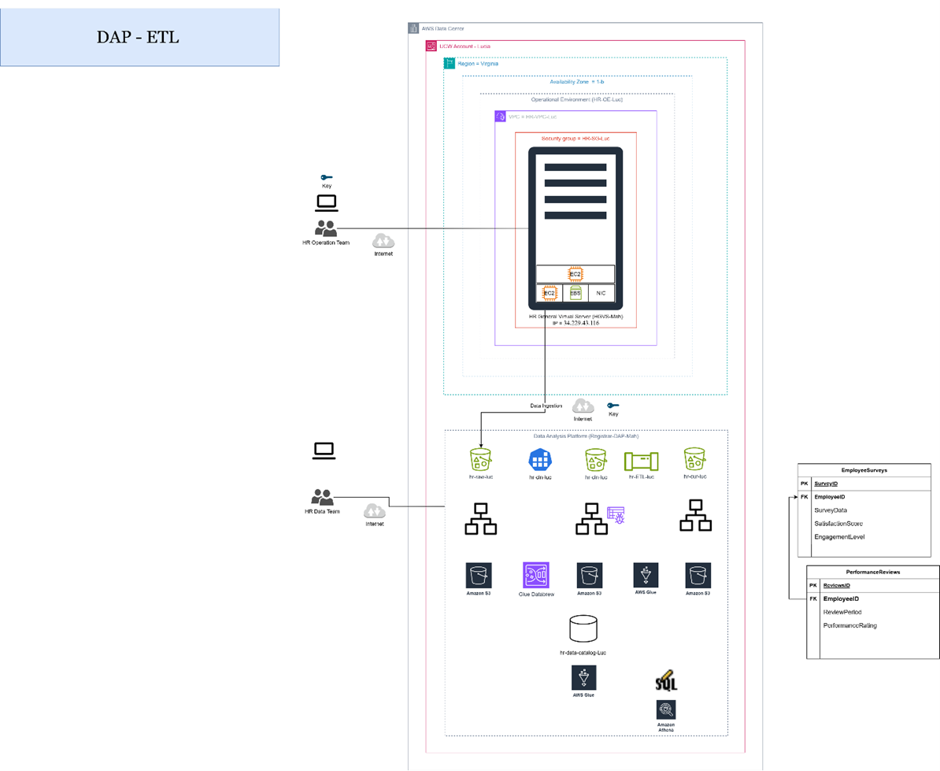Click the AWS Glue icon under hr-data-catalog-Luc
Viewport: 940px width, 771px height.
click(583, 678)
